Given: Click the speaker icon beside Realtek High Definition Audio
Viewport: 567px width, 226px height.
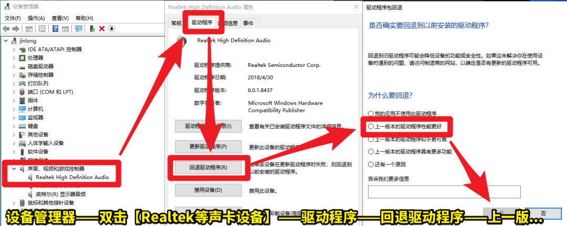Looking at the screenshot, I should pos(31,177).
